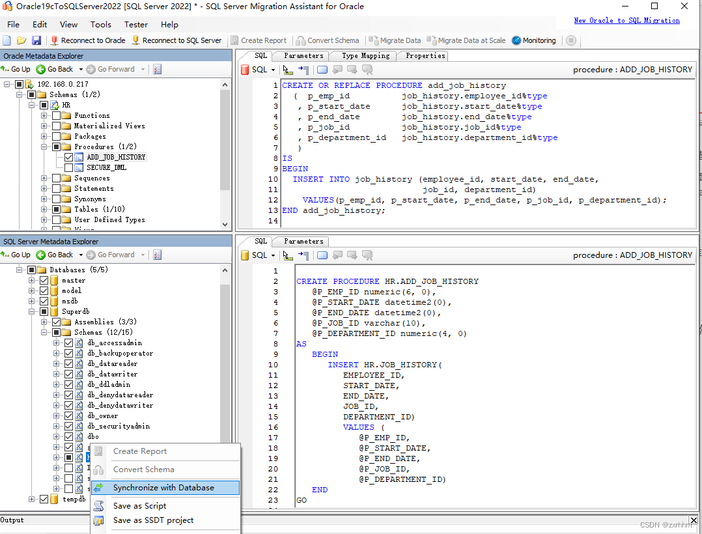Click the Convert Schema icon in the main toolbar
702x534 pixels.
[301, 40]
